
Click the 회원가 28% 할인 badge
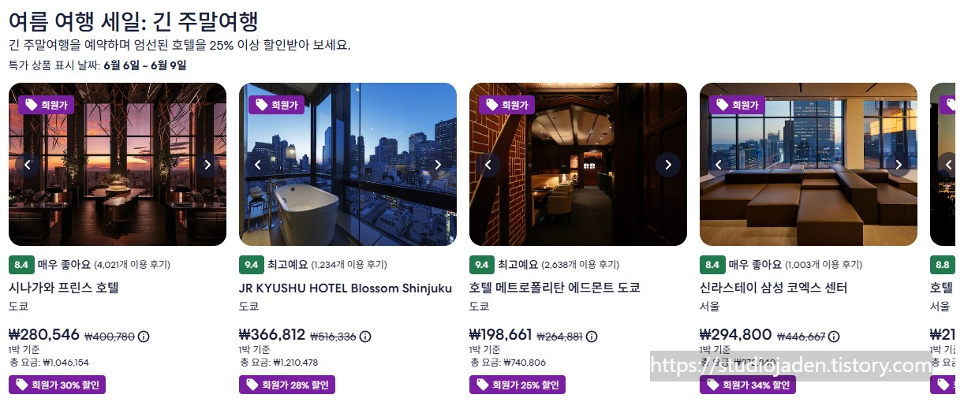click(287, 385)
